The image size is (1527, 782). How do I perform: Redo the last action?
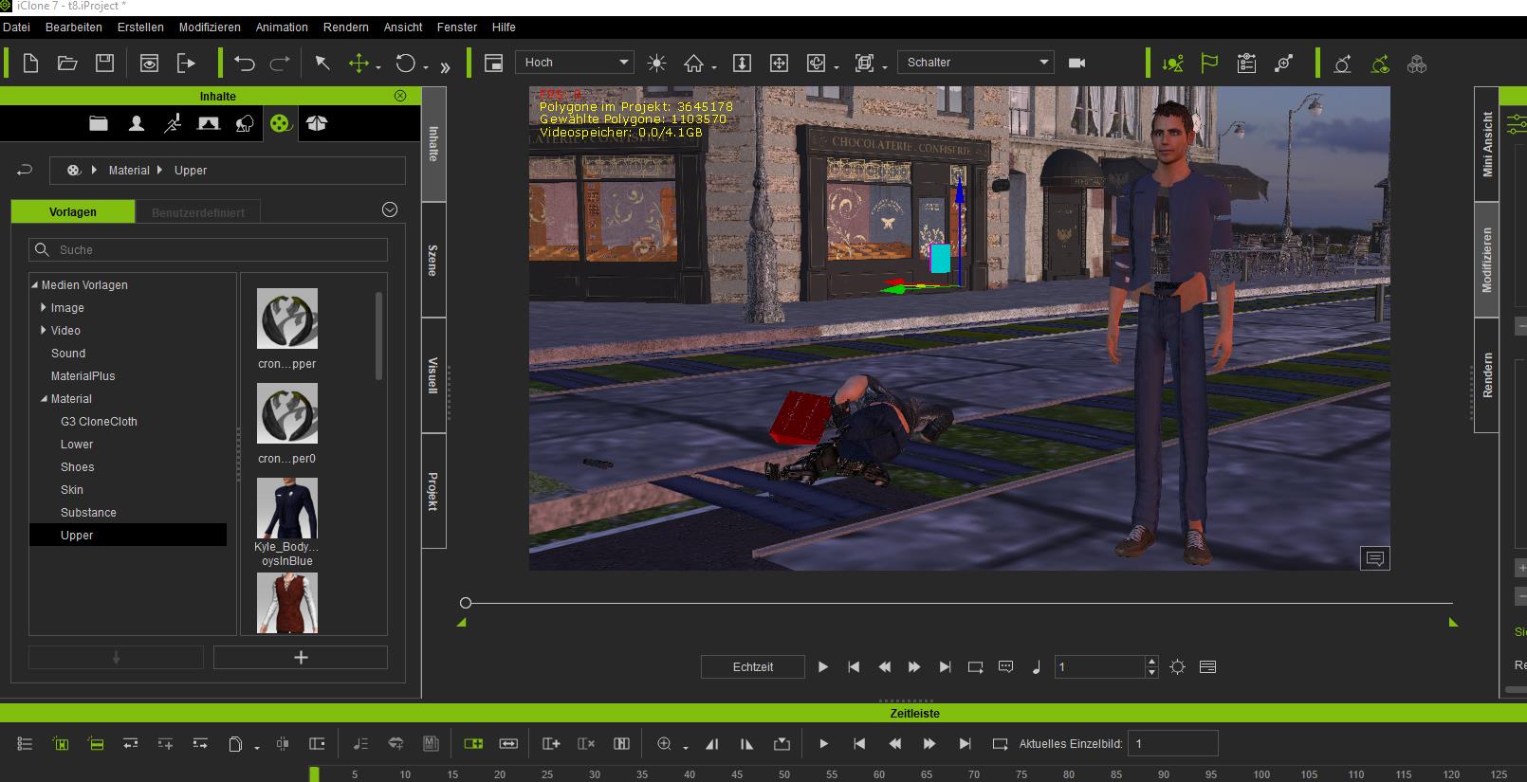281,64
